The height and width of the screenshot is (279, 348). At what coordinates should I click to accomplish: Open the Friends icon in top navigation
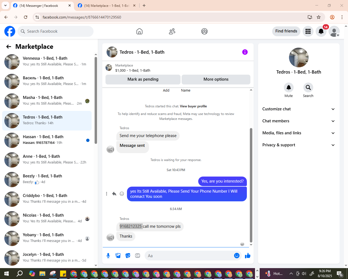click(172, 31)
